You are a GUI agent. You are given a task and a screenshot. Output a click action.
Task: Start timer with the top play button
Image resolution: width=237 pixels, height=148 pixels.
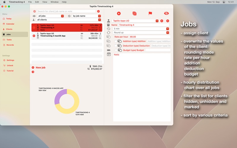coord(119,13)
